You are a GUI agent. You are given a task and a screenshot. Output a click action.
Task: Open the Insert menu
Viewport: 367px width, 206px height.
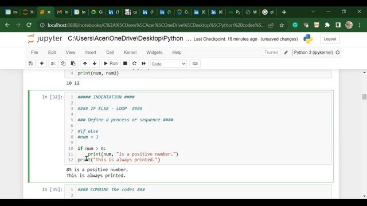pos(91,52)
